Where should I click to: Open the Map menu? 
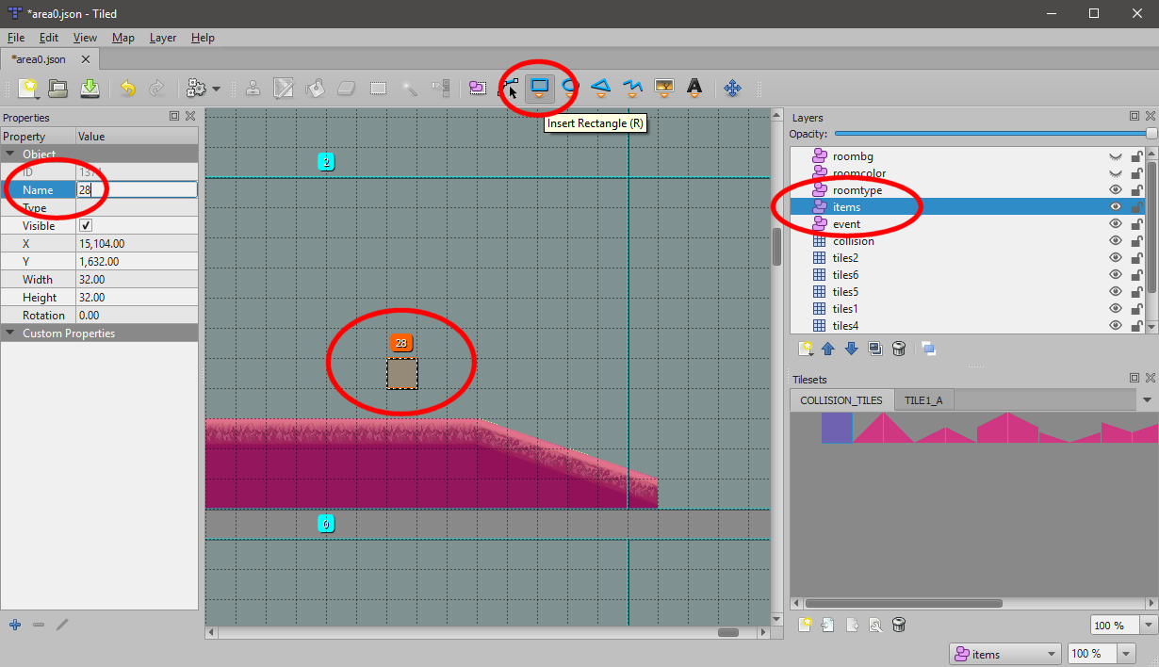click(123, 38)
